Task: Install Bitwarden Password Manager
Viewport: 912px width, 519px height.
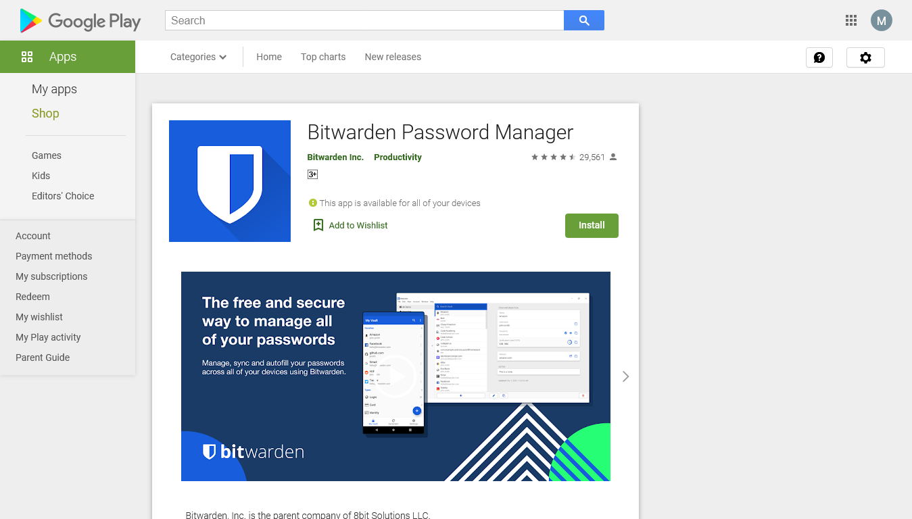Action: click(592, 225)
